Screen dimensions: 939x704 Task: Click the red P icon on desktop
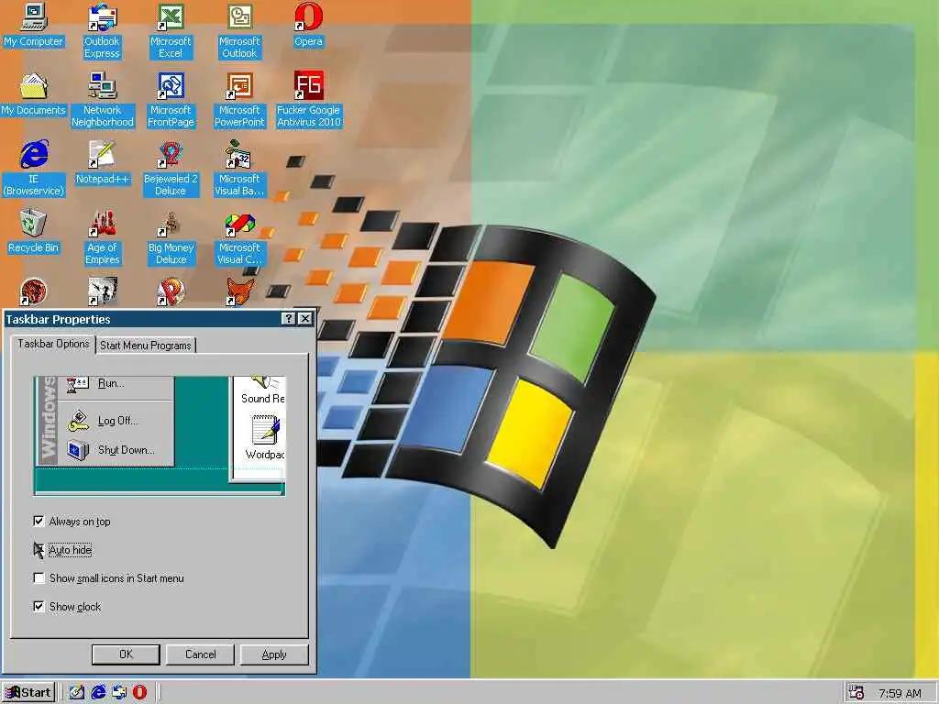[x=171, y=291]
